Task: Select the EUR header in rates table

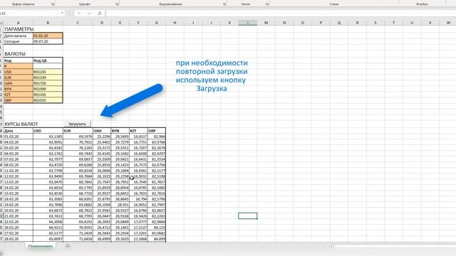Action: coord(78,131)
